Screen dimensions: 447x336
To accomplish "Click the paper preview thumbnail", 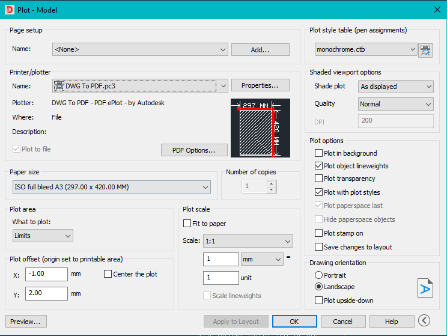I will [x=256, y=129].
